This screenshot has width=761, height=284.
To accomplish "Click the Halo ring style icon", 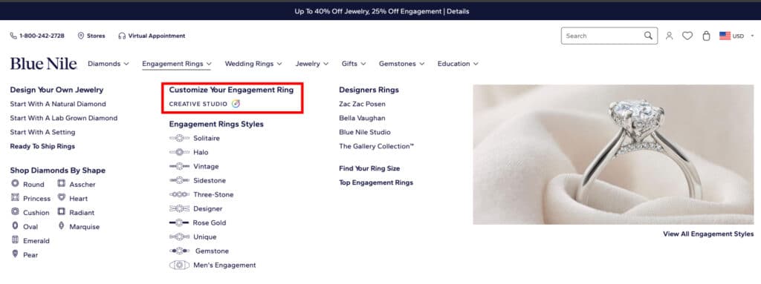I will [x=179, y=152].
